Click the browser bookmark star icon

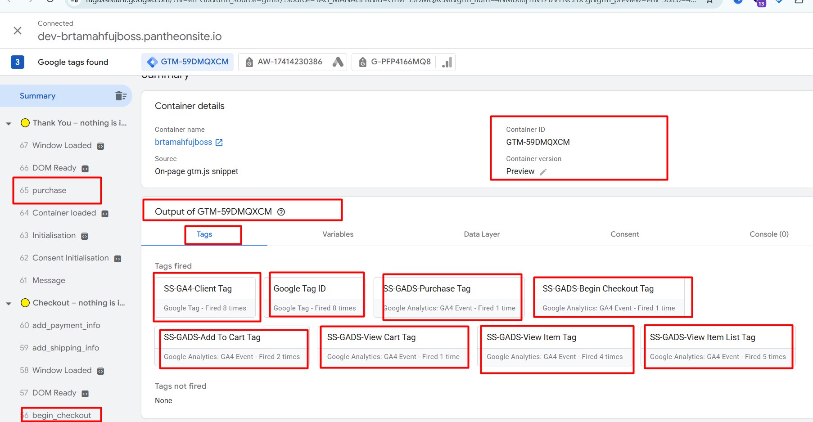[709, 1]
